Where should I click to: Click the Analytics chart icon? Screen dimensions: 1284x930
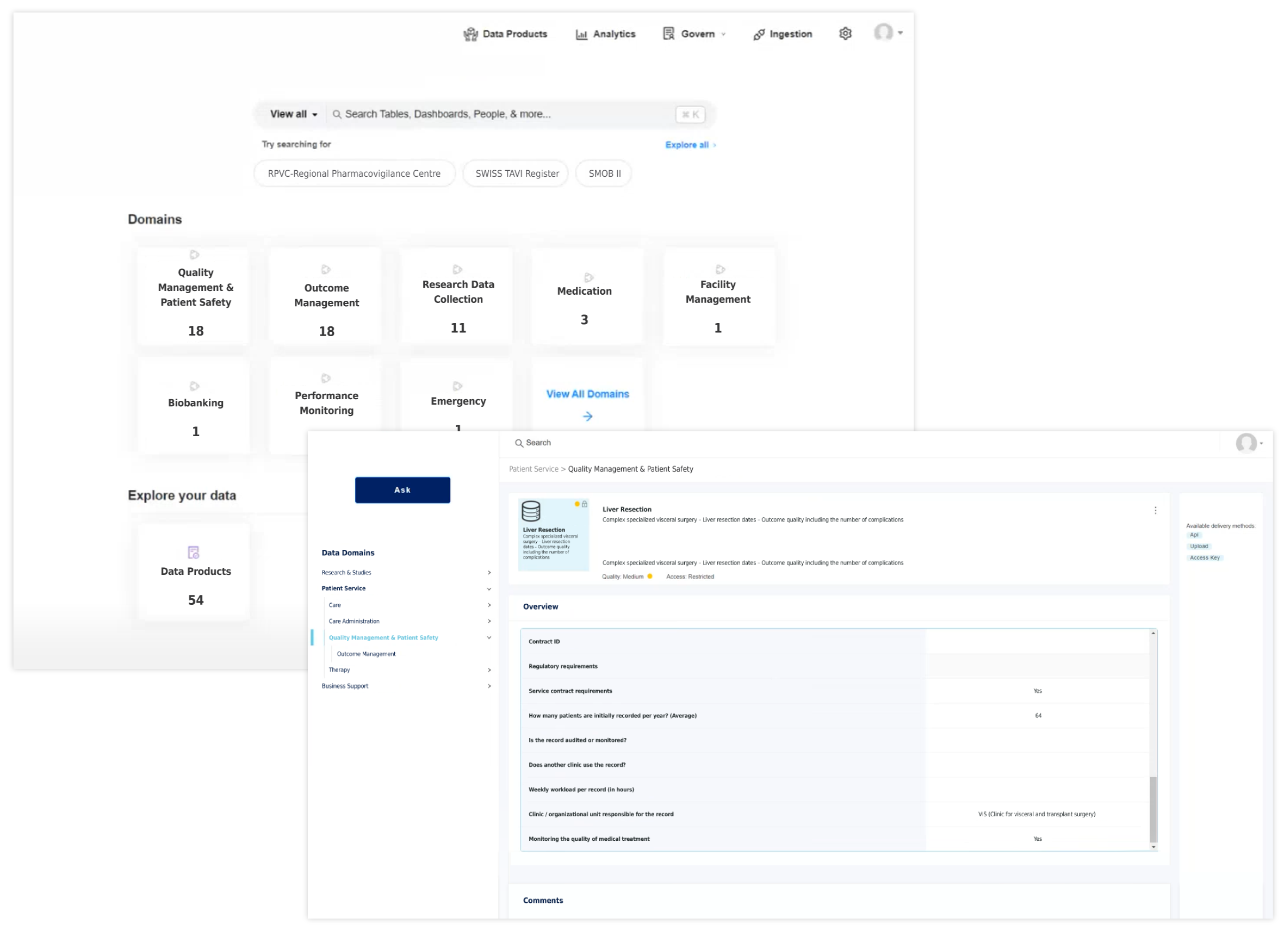click(x=581, y=34)
